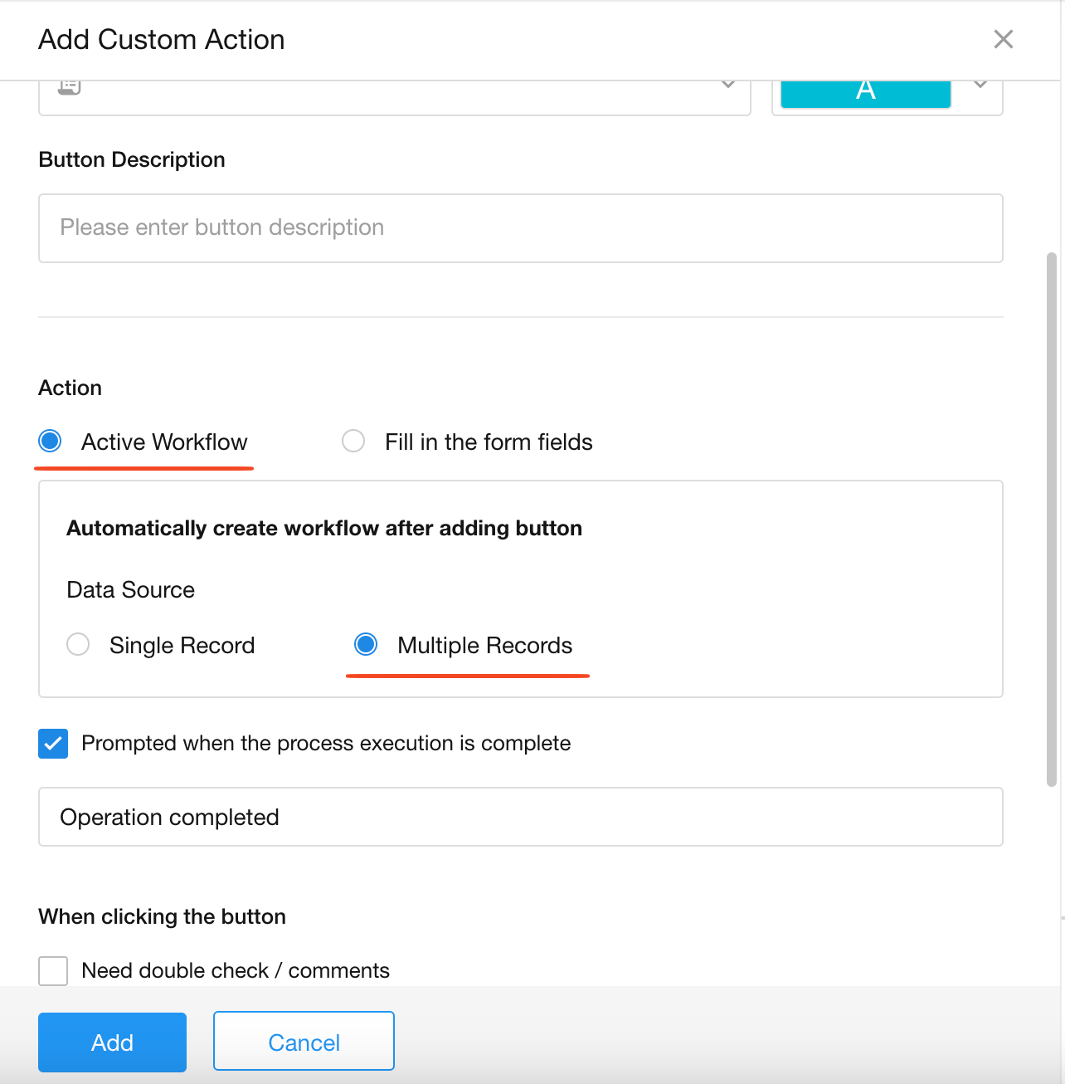Click the When clicking the button heading

(162, 916)
